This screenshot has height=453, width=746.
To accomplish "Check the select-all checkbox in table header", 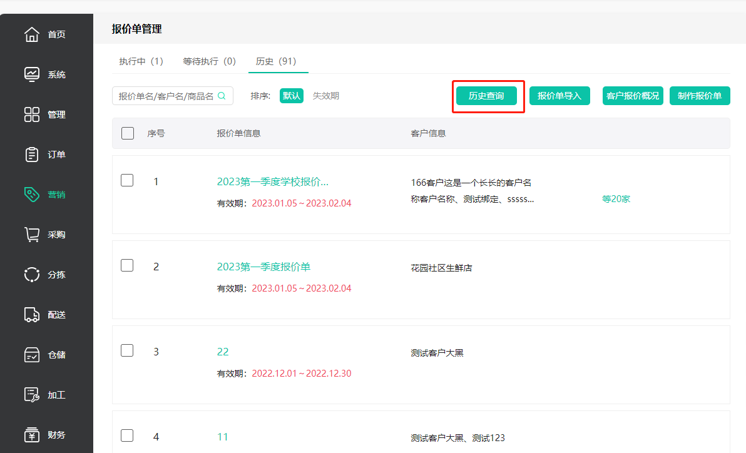I will 127,133.
